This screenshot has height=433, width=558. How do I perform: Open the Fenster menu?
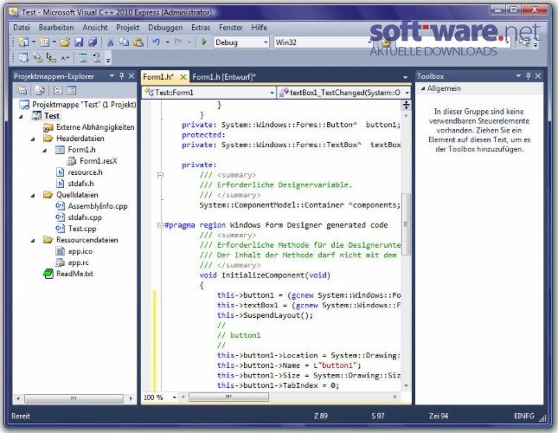tap(231, 28)
